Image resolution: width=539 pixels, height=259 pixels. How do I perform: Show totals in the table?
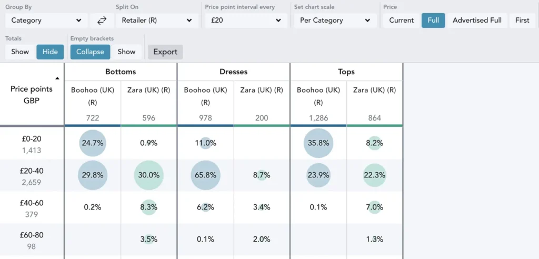tap(20, 52)
